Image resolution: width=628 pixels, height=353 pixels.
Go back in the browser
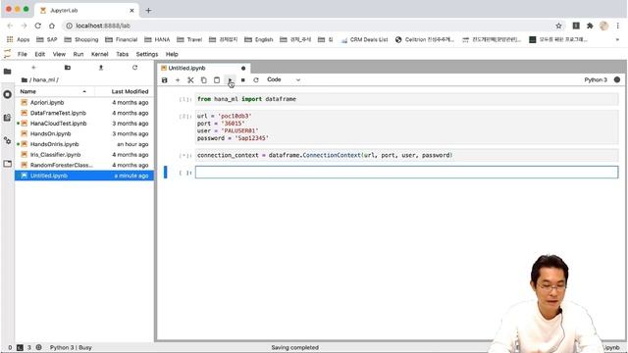(x=10, y=25)
